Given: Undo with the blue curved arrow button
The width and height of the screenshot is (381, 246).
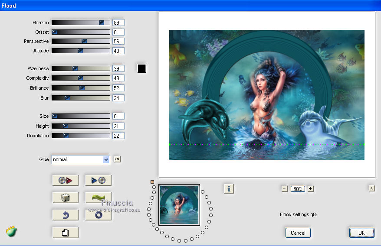Looking at the screenshot, I should pyautogui.click(x=66, y=215).
